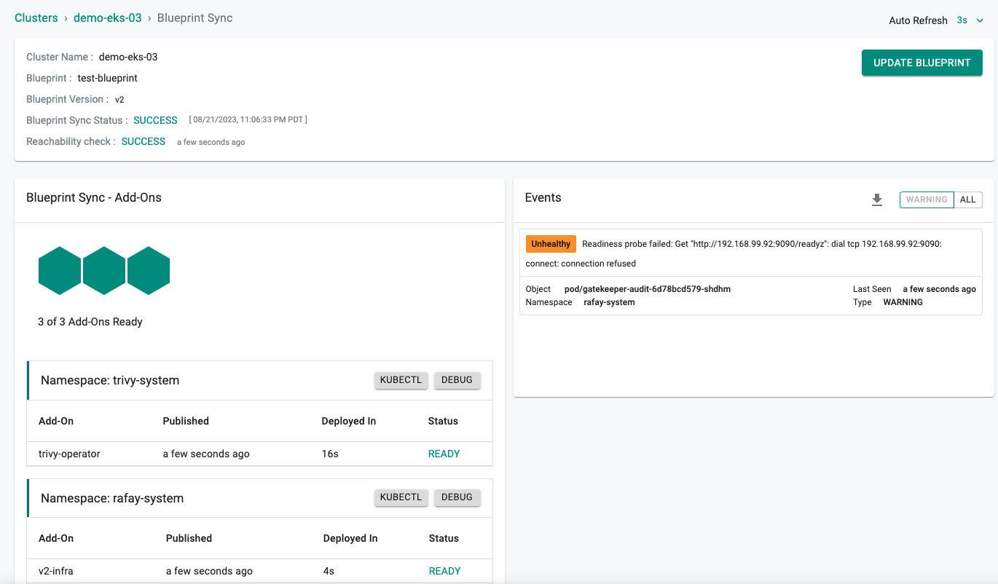The height and width of the screenshot is (584, 998).
Task: Click the 'Namespace: rafay-system' heading
Action: click(x=112, y=498)
